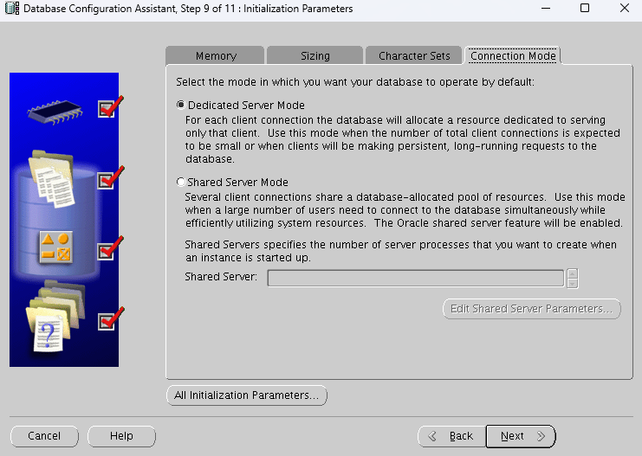Image resolution: width=642 pixels, height=456 pixels.
Task: Open the Sizing tab
Action: pyautogui.click(x=315, y=55)
